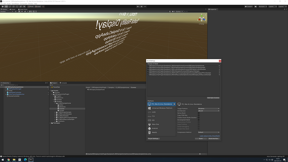Screen dimensions: 288x162
Task: Open the Compression Method dropdown
Action: point(208,132)
